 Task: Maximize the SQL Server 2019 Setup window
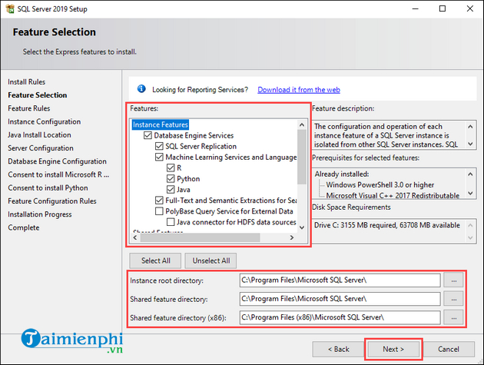point(443,8)
